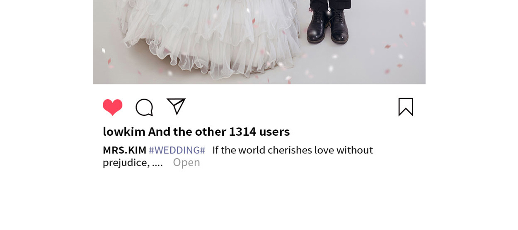Visit the MRS.KIM profile name in caption
Screen dimensions: 518x230
[124, 150]
